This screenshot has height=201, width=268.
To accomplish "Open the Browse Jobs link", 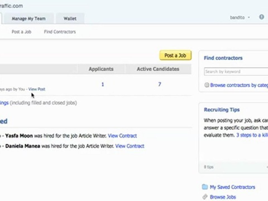I will click(x=223, y=197).
